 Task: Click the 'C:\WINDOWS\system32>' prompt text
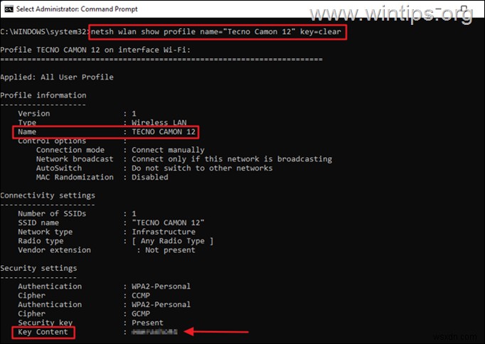[46, 31]
